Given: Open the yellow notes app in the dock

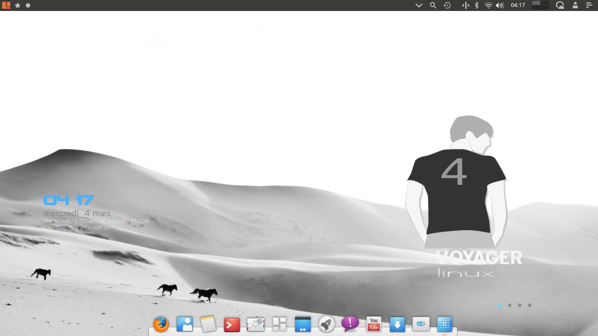Looking at the screenshot, I should [x=208, y=324].
